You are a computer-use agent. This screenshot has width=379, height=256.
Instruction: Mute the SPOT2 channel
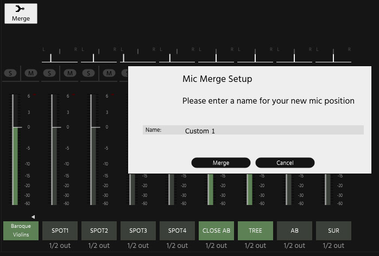click(x=109, y=73)
